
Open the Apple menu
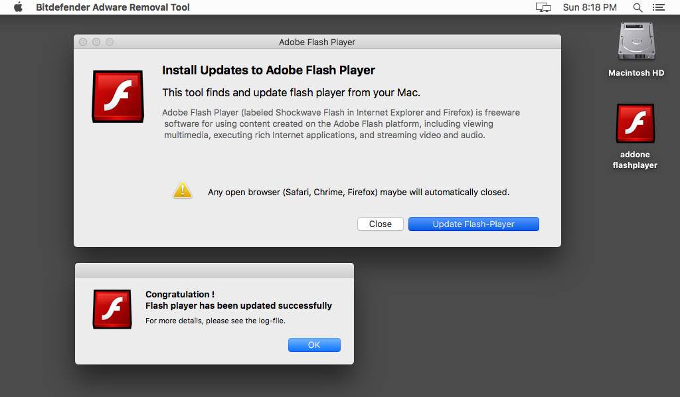pyautogui.click(x=18, y=7)
